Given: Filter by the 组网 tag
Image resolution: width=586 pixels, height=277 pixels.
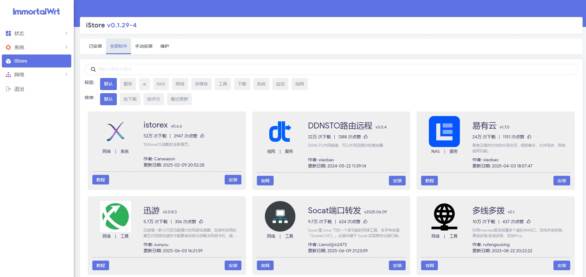Looking at the screenshot, I should (300, 84).
